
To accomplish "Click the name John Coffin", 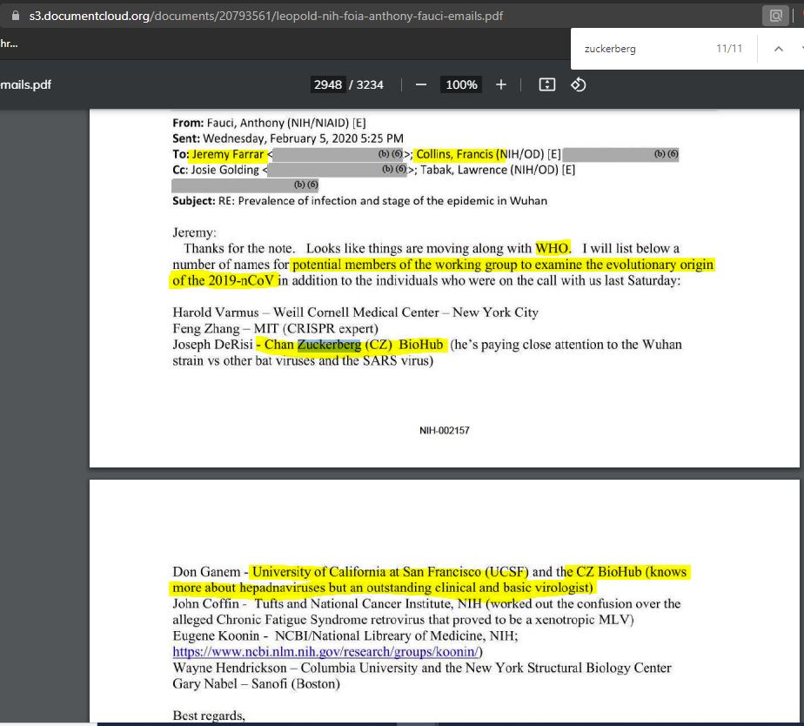I will (x=205, y=603).
